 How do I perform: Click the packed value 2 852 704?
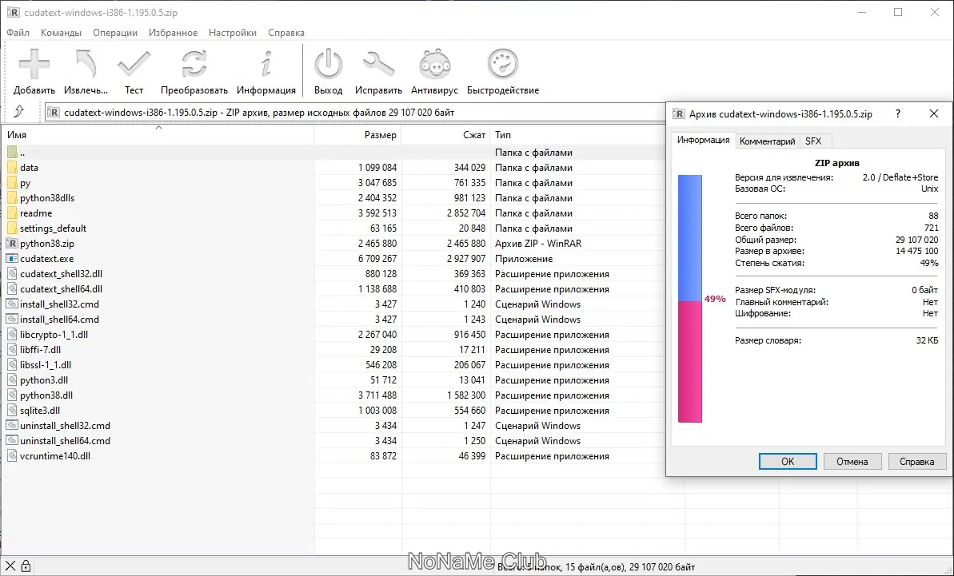coord(466,213)
